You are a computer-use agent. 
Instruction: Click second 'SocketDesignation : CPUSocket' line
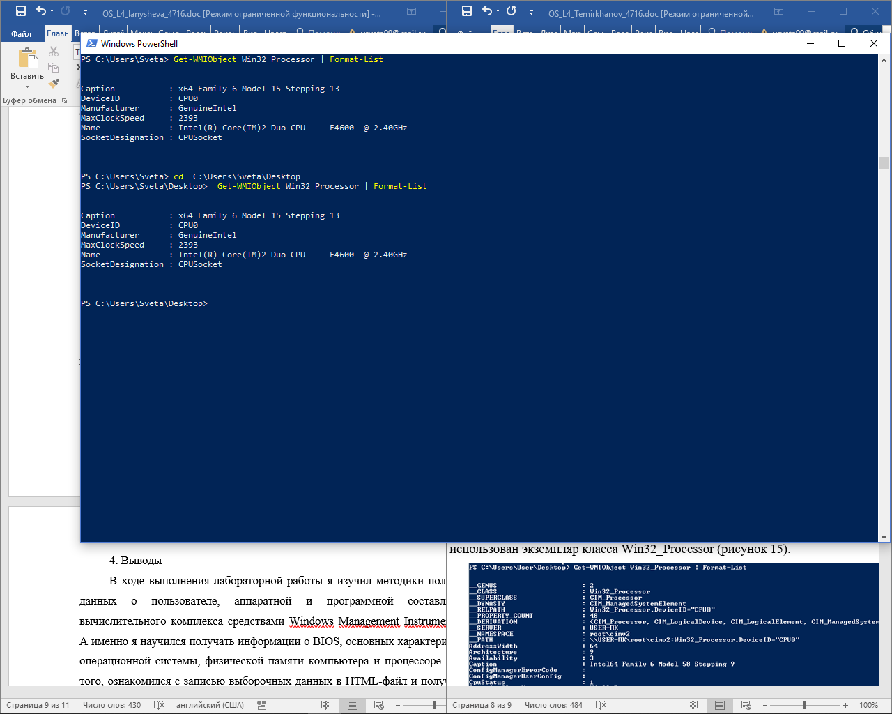pos(151,264)
